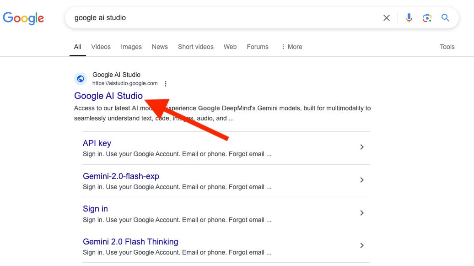Image resolution: width=474 pixels, height=266 pixels.
Task: Click the magnifying glass search icon
Action: tap(445, 18)
